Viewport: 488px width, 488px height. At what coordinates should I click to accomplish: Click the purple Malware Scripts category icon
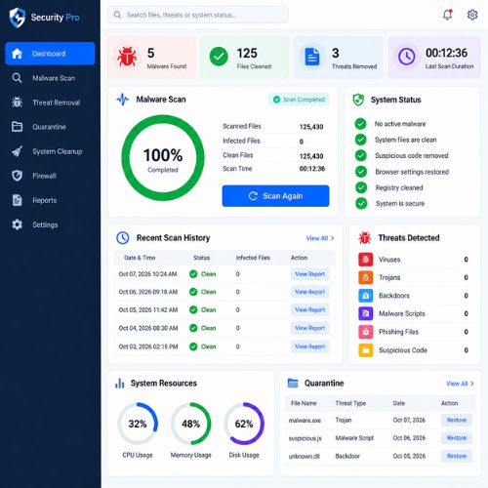click(366, 313)
